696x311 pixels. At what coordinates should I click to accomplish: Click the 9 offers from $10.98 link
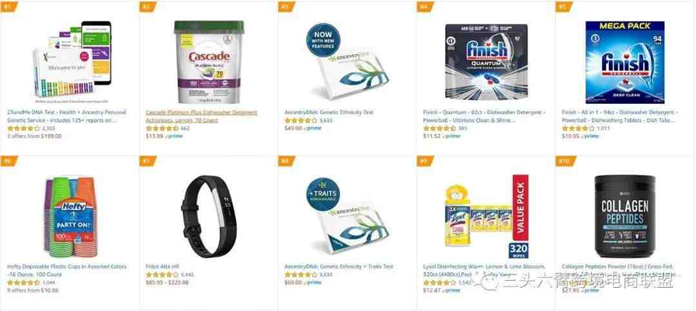point(32,290)
